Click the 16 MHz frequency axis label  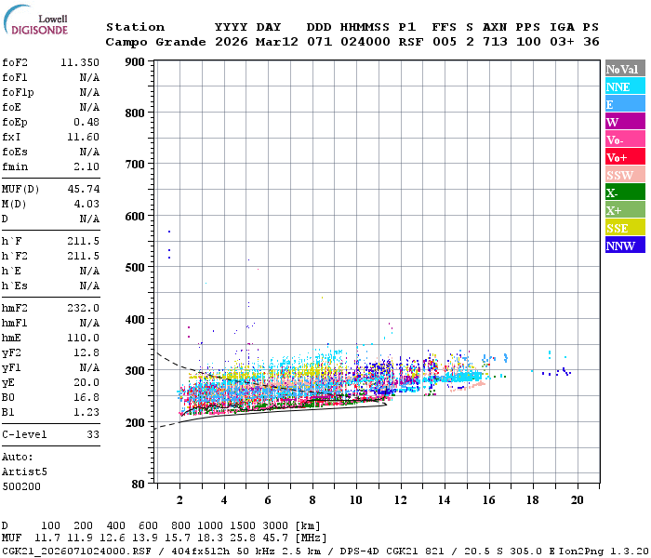488,500
